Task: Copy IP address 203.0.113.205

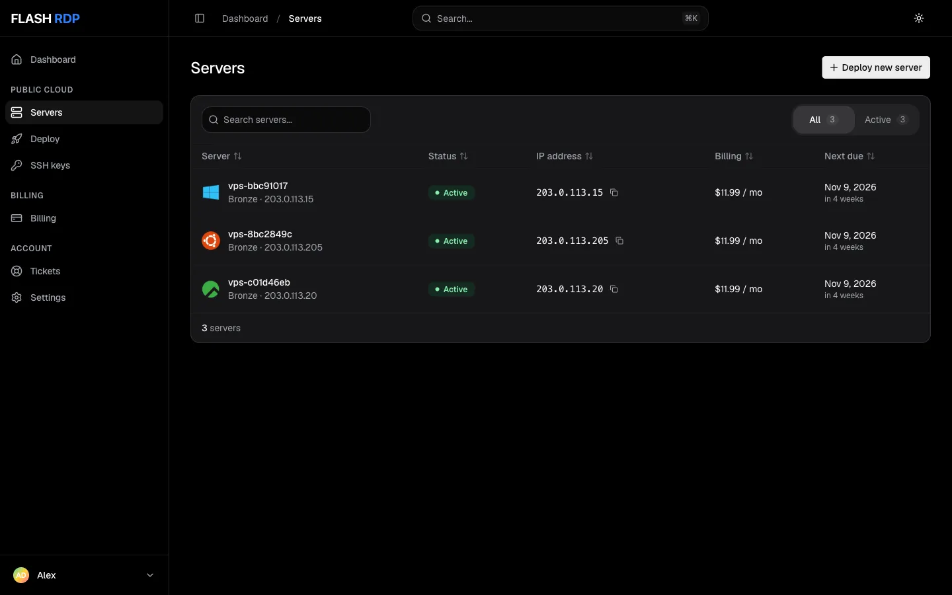Action: (x=619, y=241)
